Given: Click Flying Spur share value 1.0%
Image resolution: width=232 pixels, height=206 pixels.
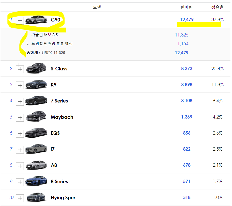Looking at the screenshot, I should (x=218, y=197).
